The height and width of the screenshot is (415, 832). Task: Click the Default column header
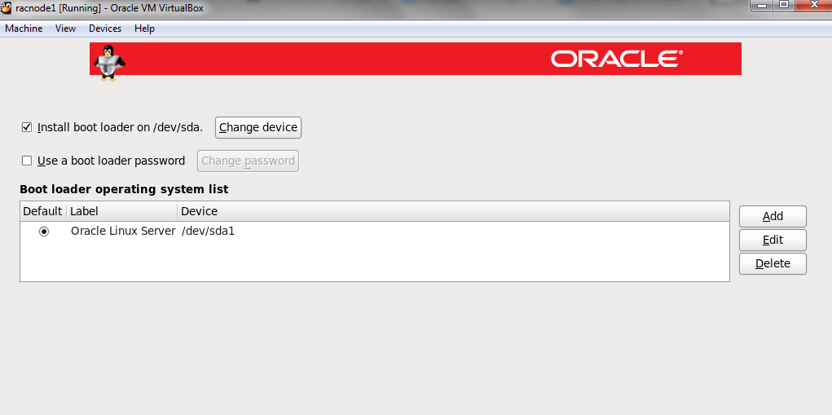(43, 211)
